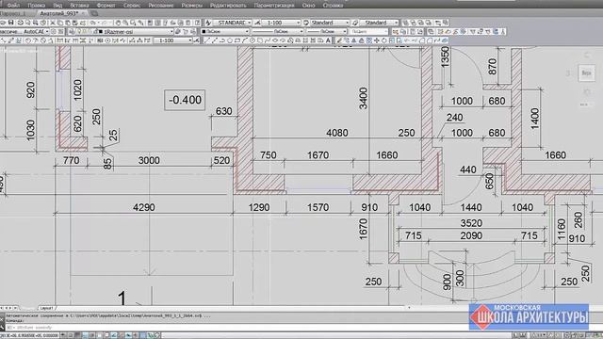The image size is (603, 339).
Task: Open the Layer Properties Manager icon
Action: point(72,31)
